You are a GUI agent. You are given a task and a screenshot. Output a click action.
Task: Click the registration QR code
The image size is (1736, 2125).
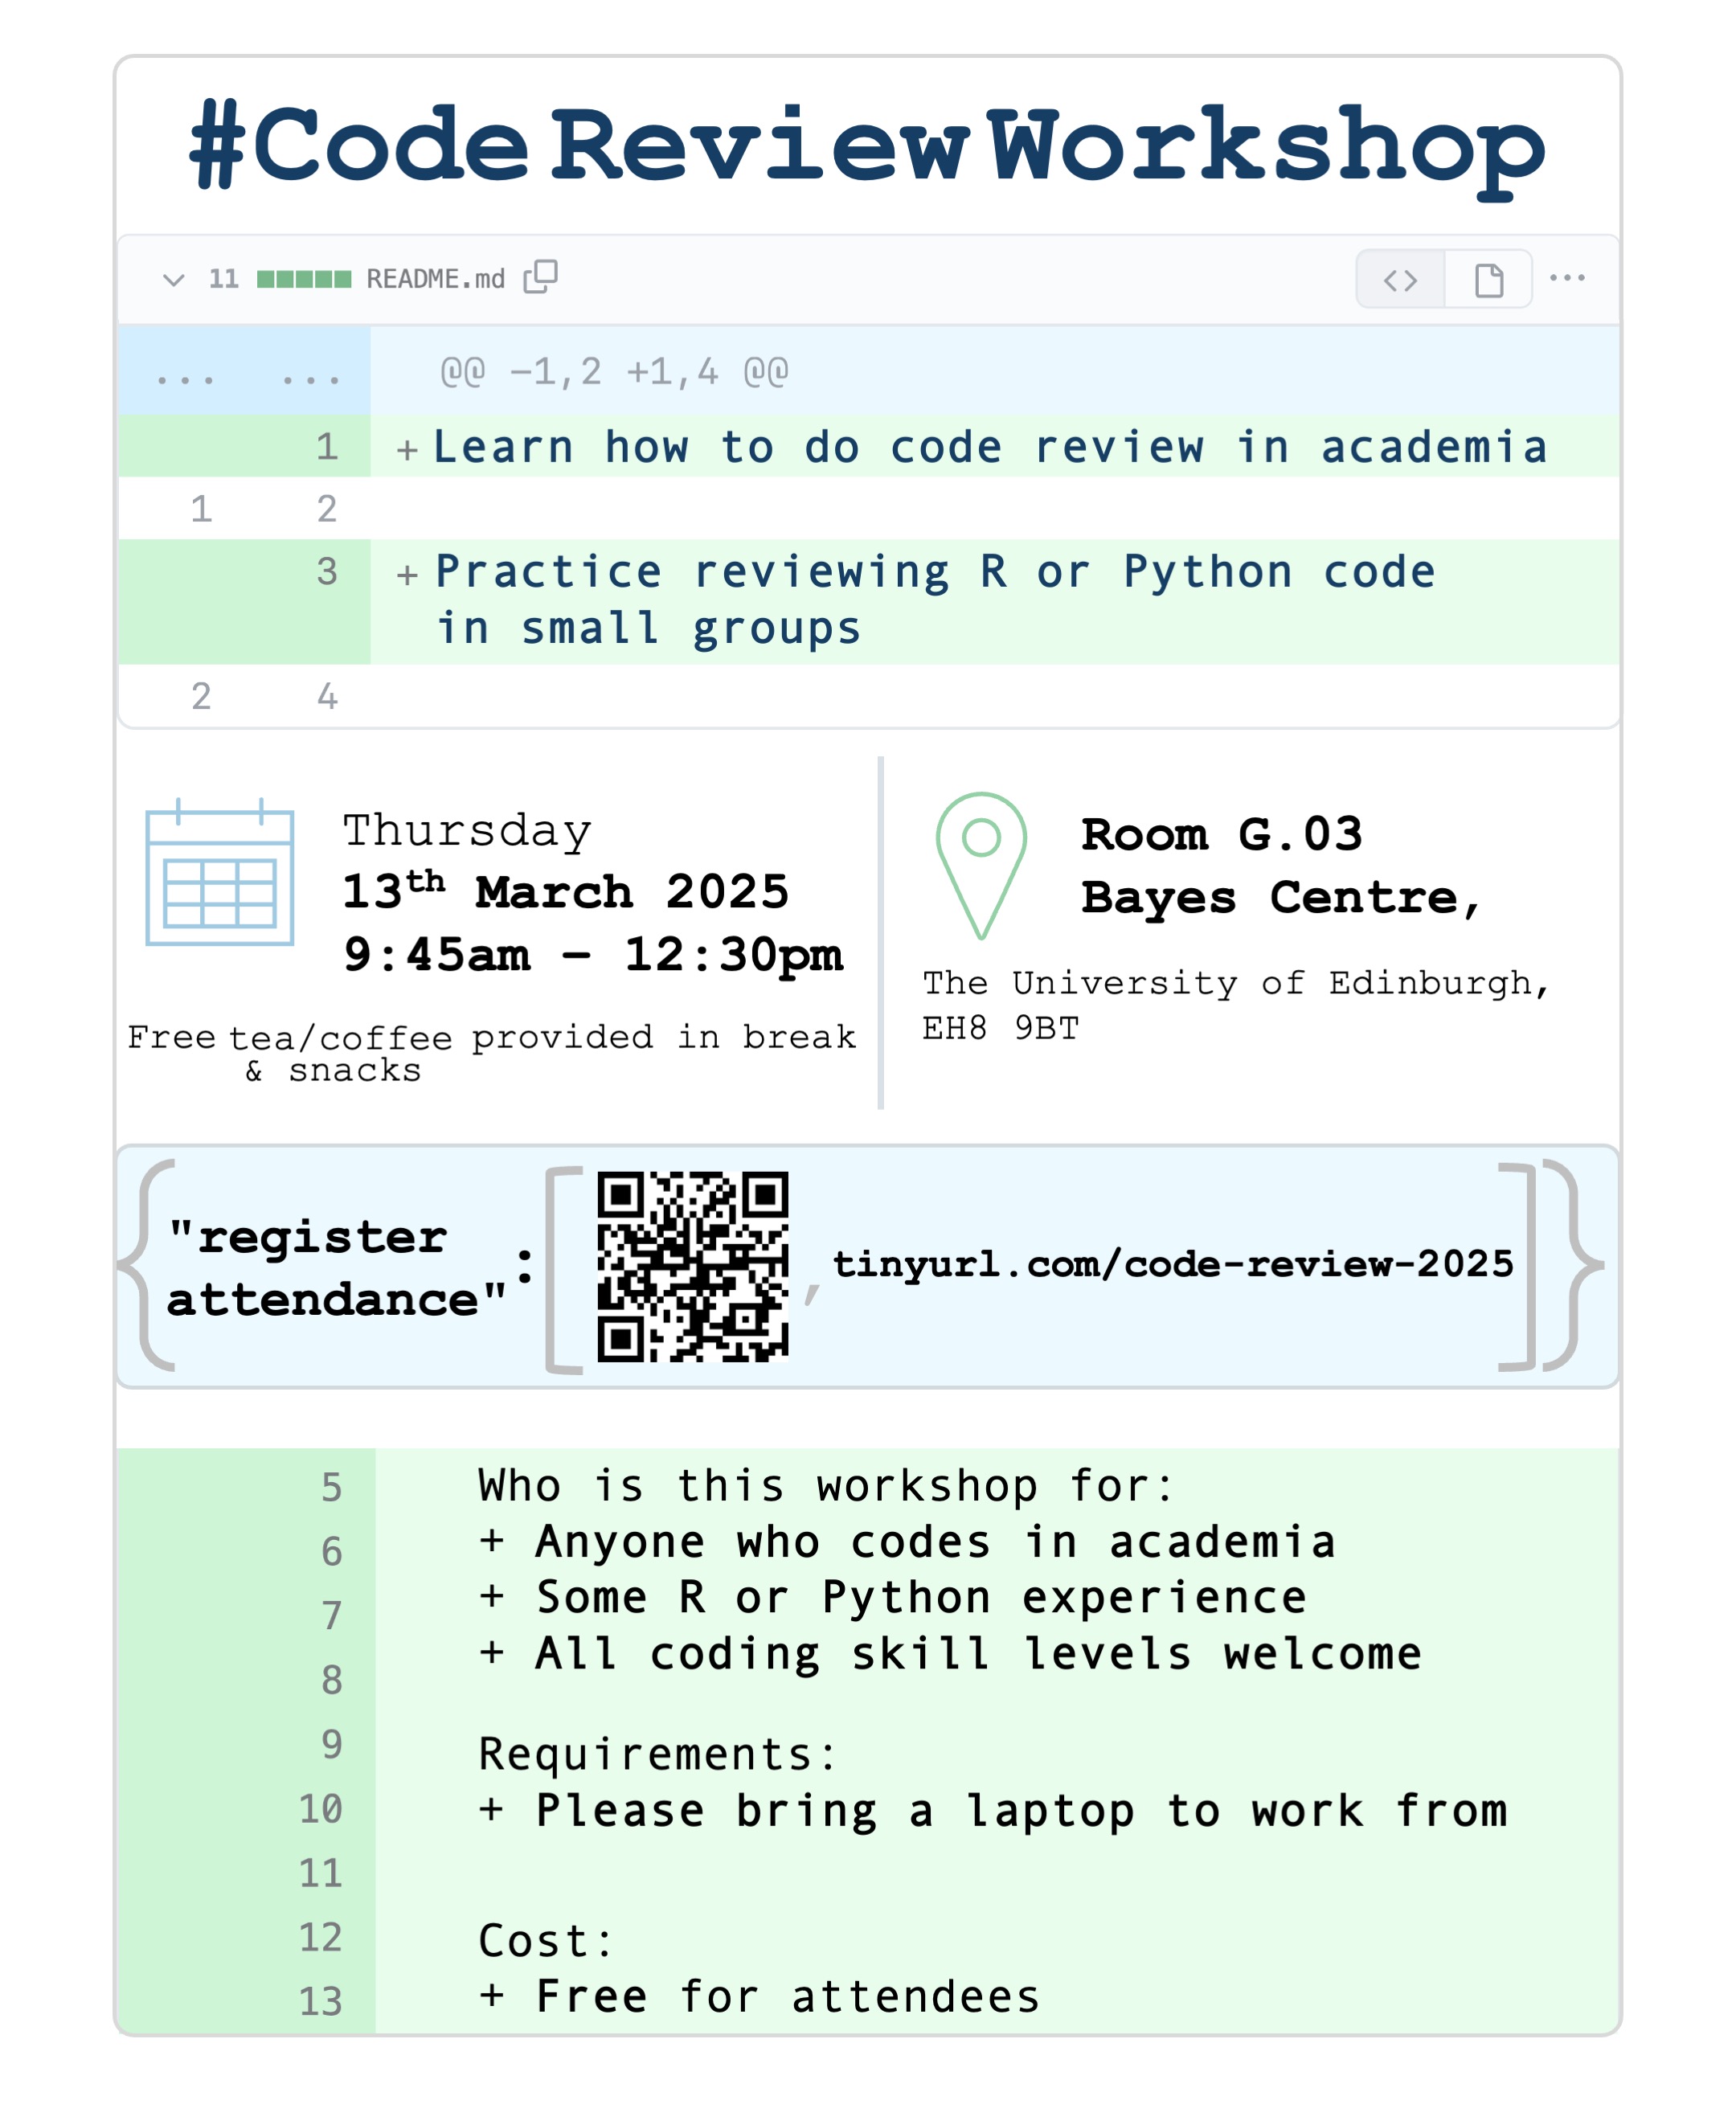[x=693, y=1266]
